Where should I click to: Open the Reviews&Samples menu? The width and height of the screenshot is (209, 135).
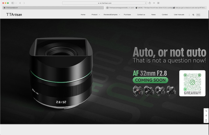(x=111, y=15)
